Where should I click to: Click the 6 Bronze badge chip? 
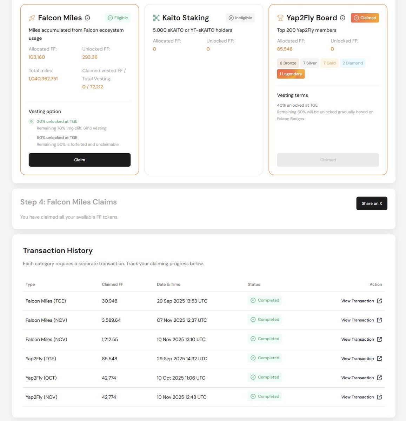288,63
